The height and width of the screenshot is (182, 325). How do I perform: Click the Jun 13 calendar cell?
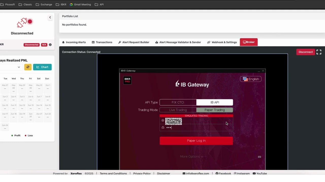(30, 107)
